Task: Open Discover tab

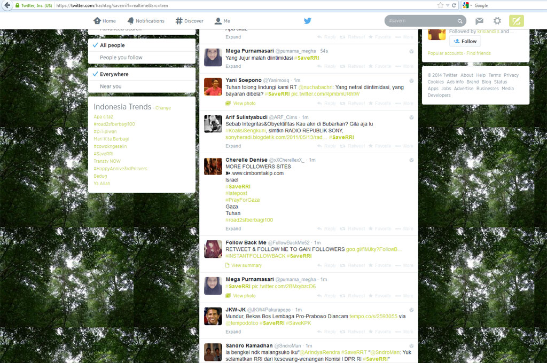Action: (190, 21)
